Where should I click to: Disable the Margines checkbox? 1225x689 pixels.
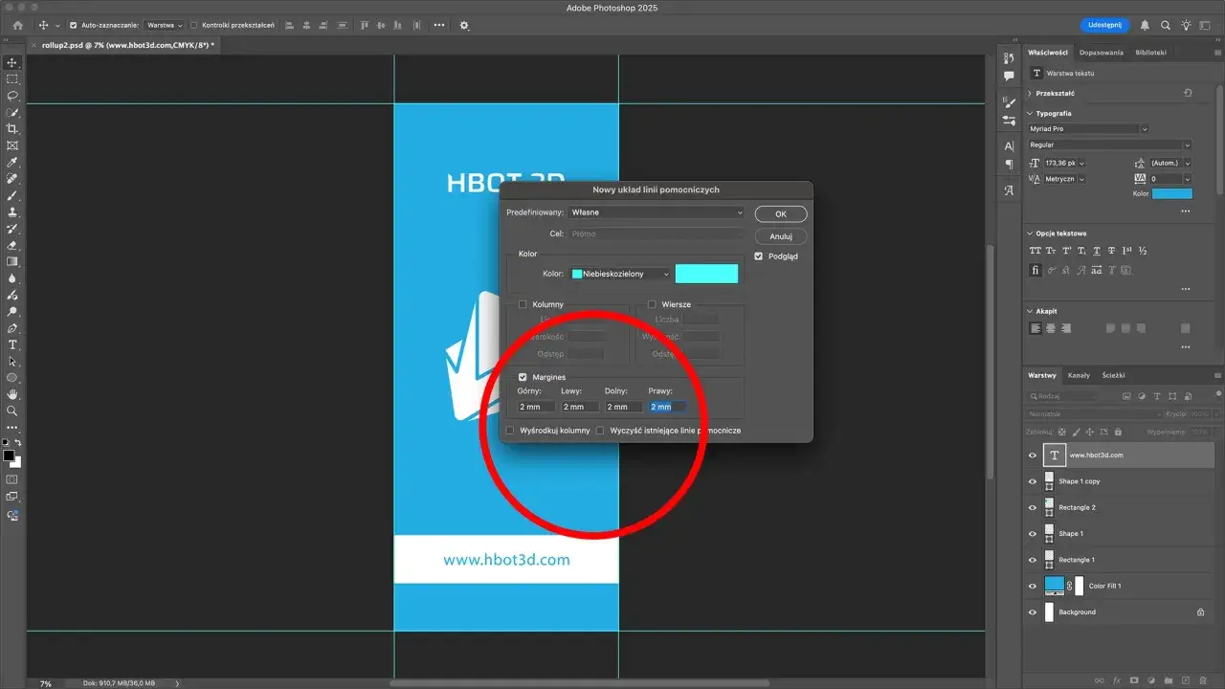point(523,377)
